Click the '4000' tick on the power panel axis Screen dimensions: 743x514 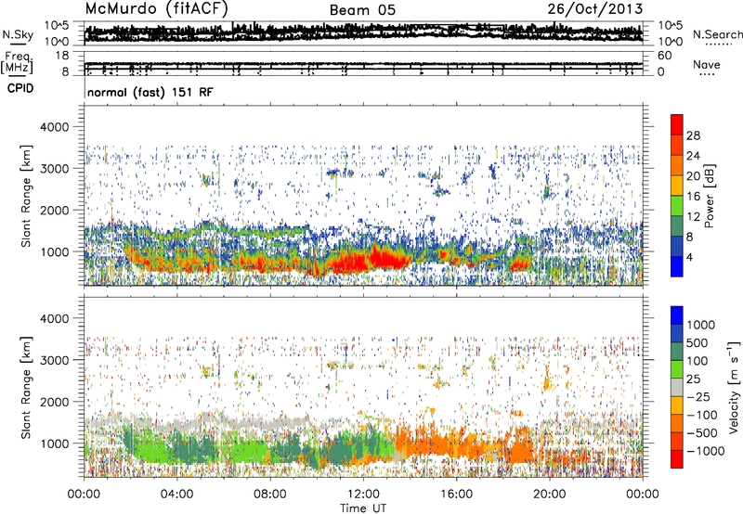tap(54, 127)
